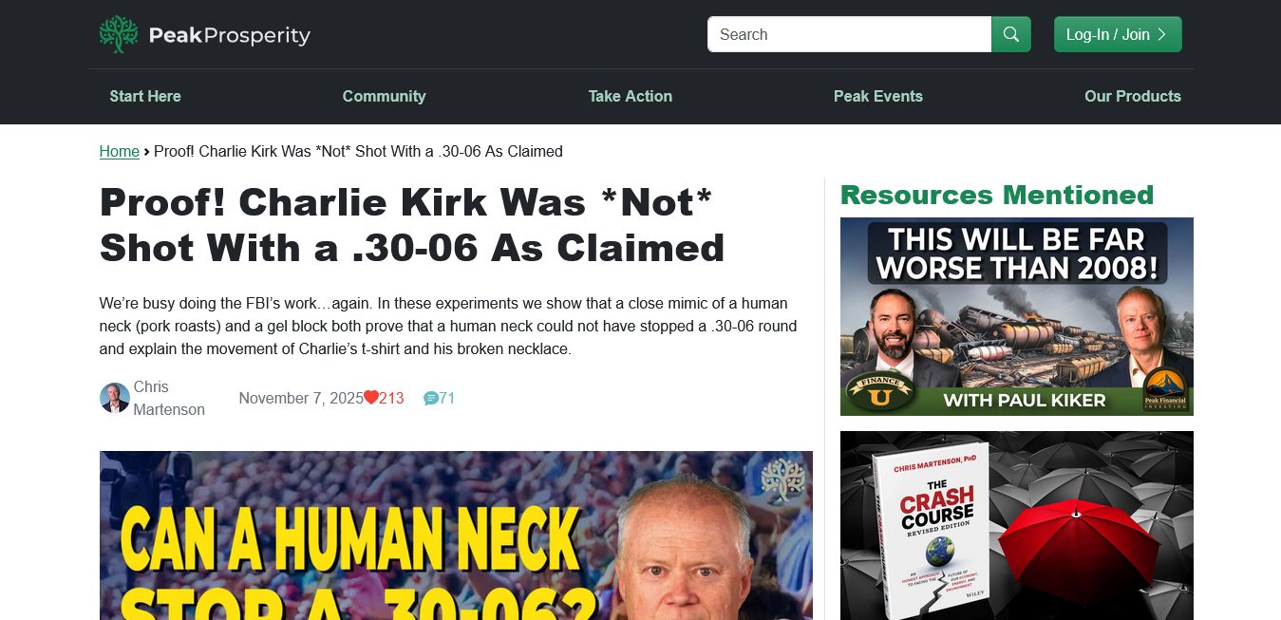Expand the Peak Events menu
Image resolution: width=1281 pixels, height=620 pixels.
pos(878,96)
